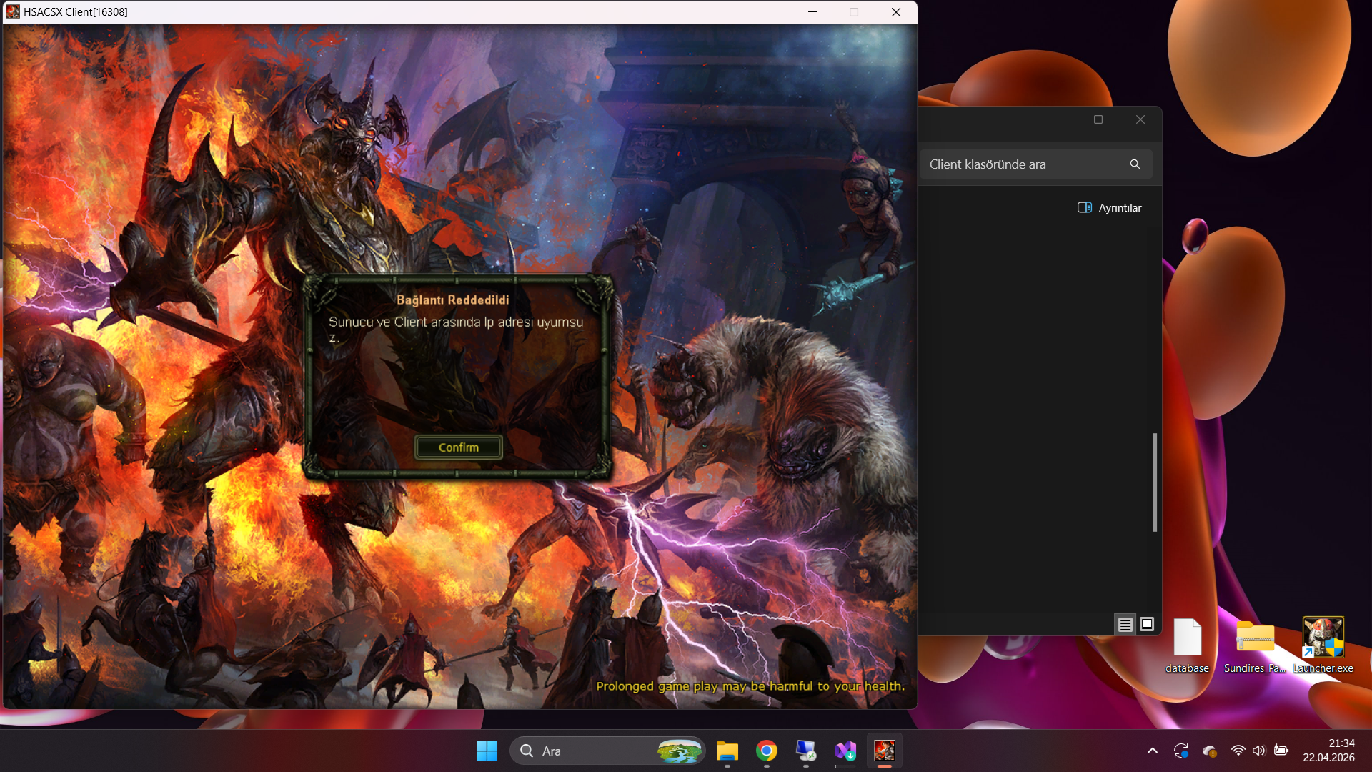Screen dimensions: 1372x772
Task: Open the volume speaker tray icon
Action: 1258,751
